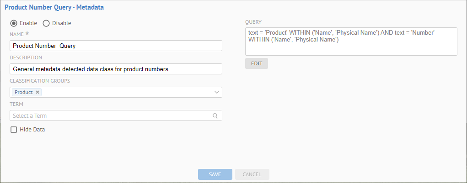This screenshot has height=183, width=467.
Task: Click the magnifier icon in the Term field
Action: [215, 116]
